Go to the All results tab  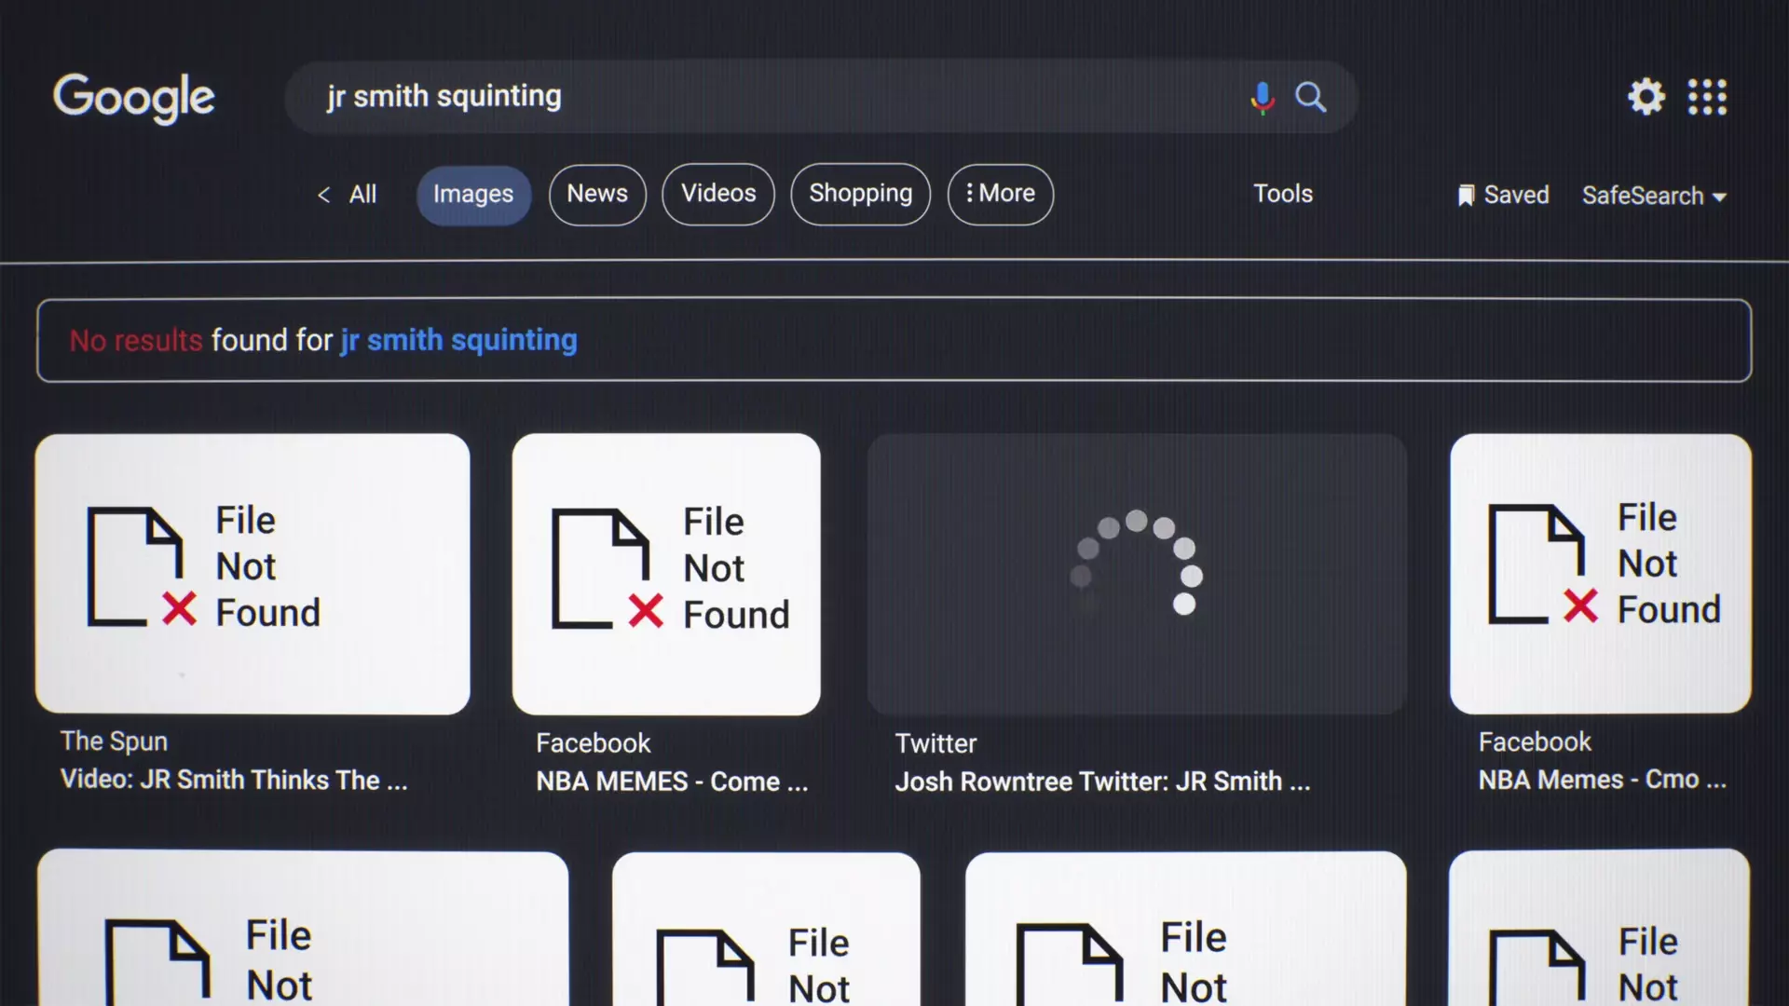[x=362, y=195]
